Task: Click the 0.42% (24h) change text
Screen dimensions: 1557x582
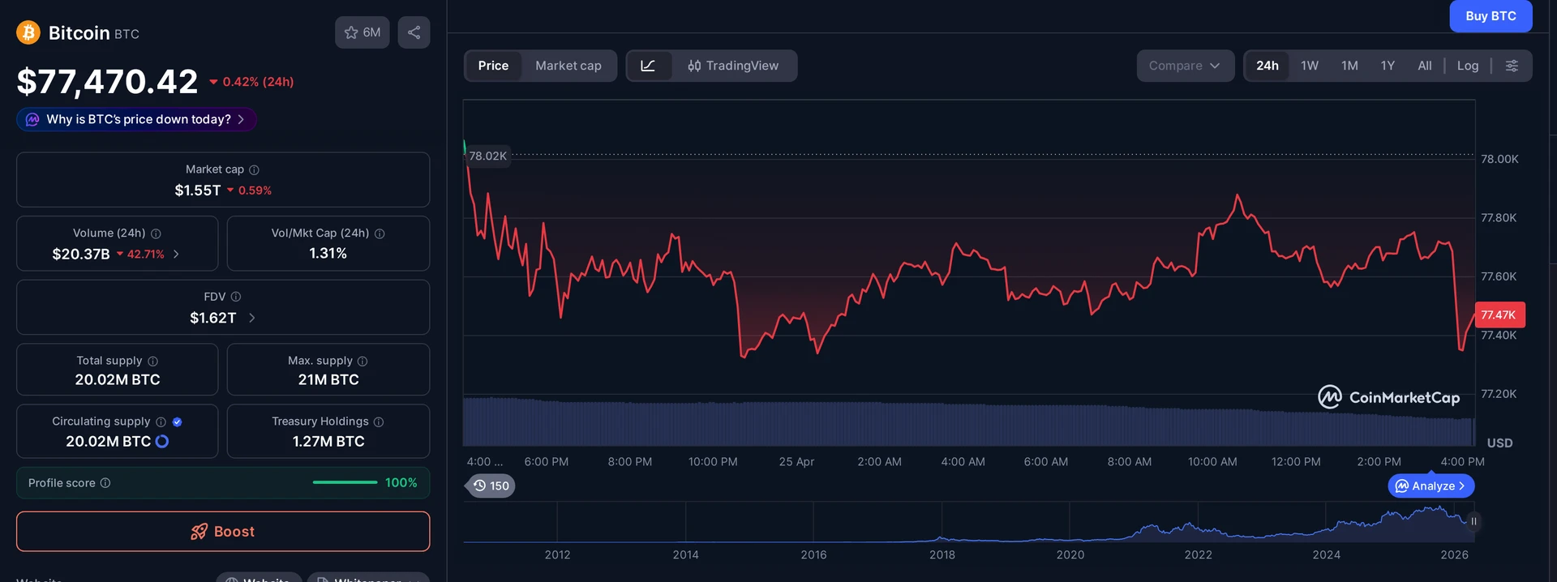Action: pos(258,82)
